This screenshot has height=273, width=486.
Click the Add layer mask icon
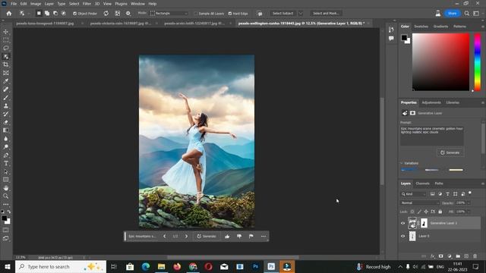coord(441,256)
